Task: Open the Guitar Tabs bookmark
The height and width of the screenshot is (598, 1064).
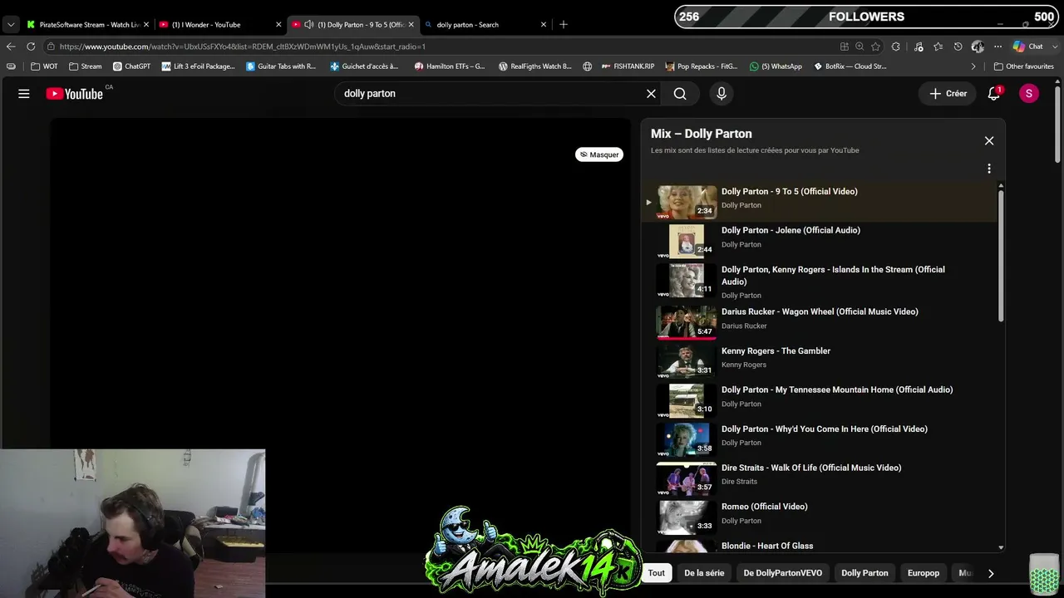Action: click(281, 66)
